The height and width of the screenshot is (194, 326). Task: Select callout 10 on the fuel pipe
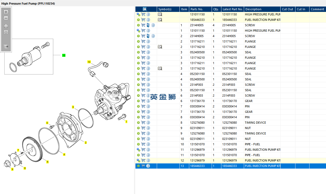pyautogui.click(x=89, y=62)
